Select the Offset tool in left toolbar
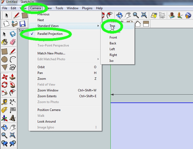The height and width of the screenshot is (149, 193). (13, 93)
